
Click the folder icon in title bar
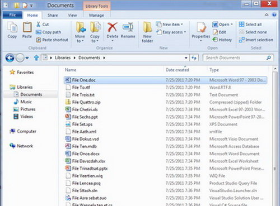coord(17,5)
